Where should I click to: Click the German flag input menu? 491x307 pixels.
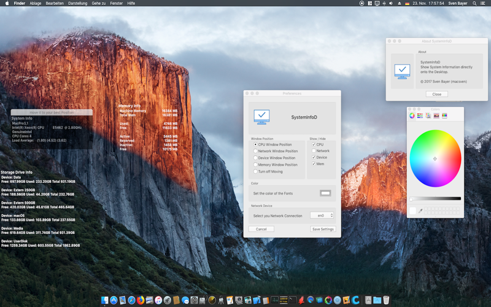coord(407,3)
